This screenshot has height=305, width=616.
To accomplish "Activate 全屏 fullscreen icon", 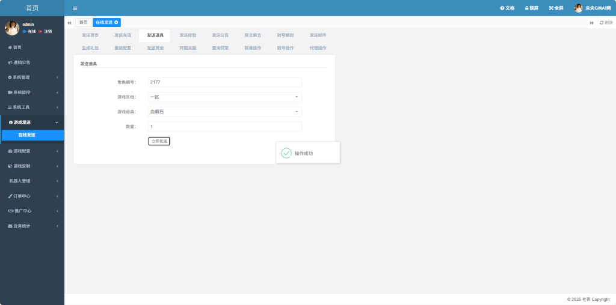I will pos(551,8).
